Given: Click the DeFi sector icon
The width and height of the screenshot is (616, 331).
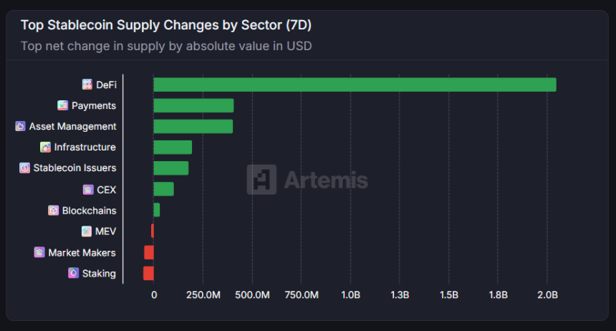Looking at the screenshot, I should pos(87,85).
